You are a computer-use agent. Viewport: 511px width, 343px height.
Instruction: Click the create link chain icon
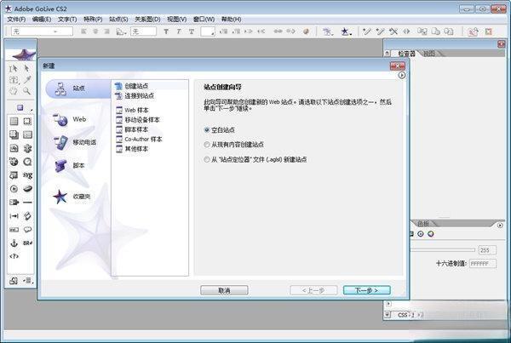278,31
